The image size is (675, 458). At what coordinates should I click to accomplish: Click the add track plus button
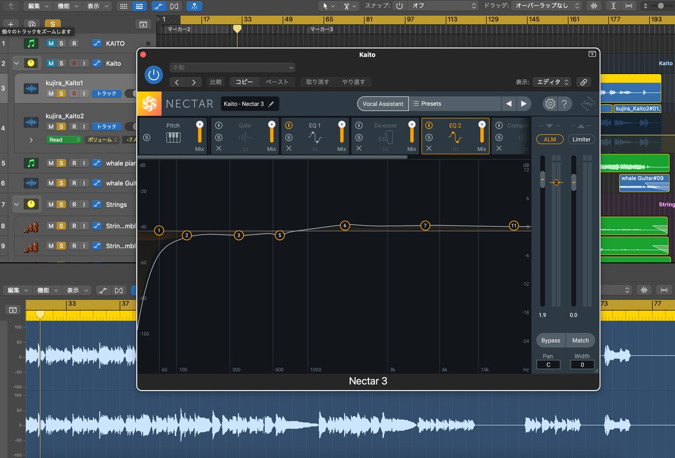pyautogui.click(x=11, y=24)
